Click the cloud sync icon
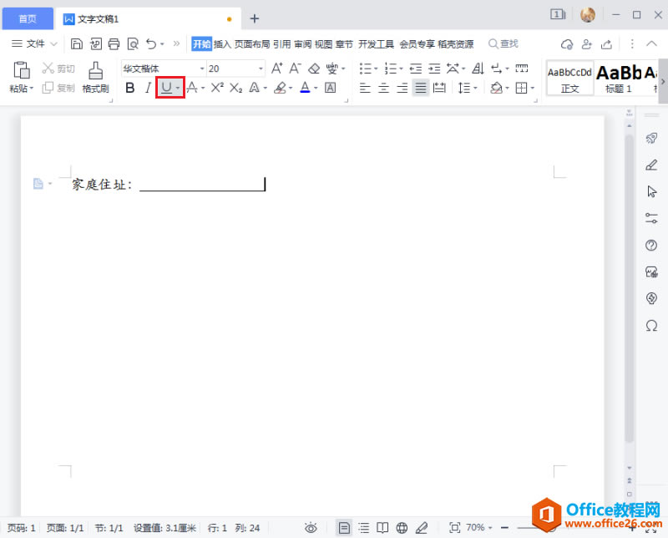This screenshot has height=538, width=668. point(567,44)
